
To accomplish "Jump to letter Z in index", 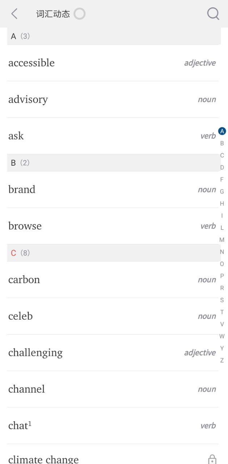I will coord(222,360).
